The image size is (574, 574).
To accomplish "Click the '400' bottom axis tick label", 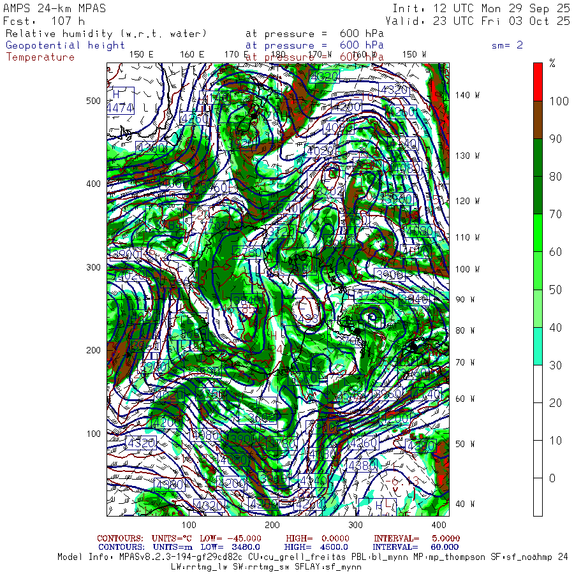I will [439, 525].
